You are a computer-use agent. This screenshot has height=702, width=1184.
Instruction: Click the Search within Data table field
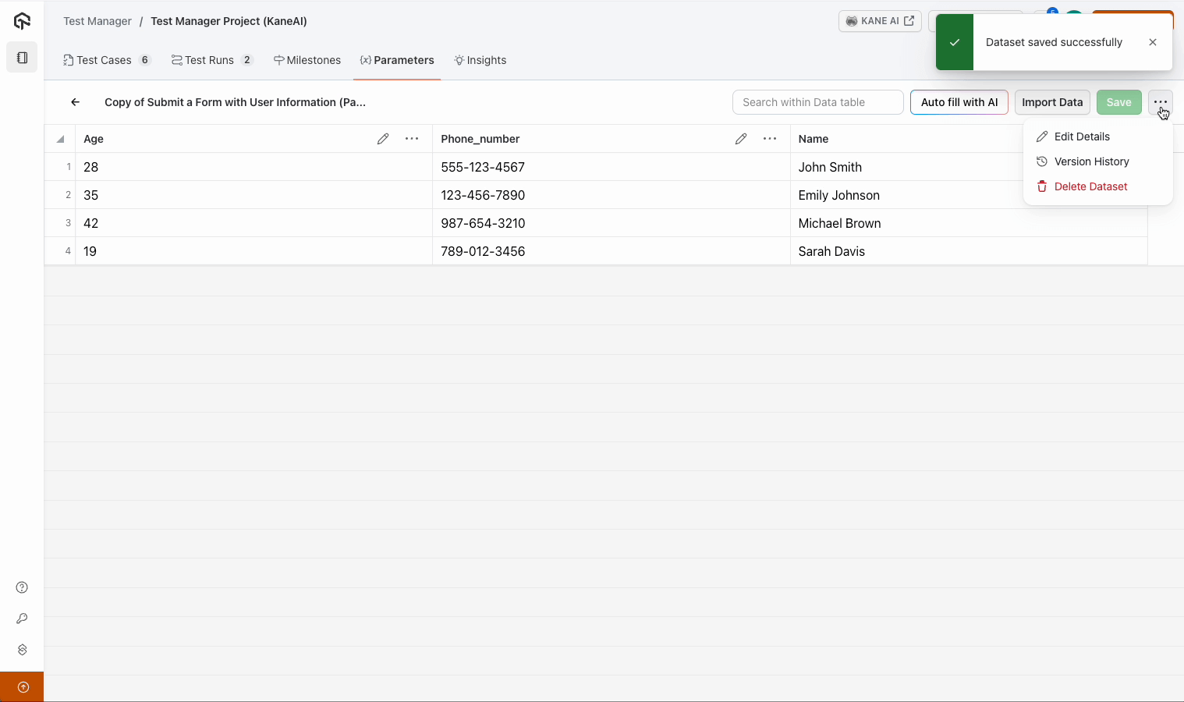pos(817,102)
